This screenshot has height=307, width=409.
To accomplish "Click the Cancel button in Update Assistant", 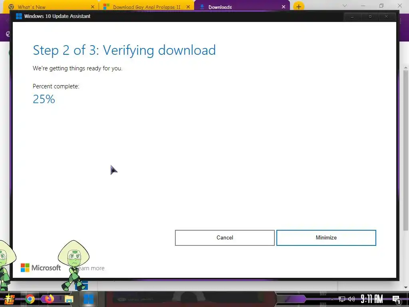I will point(224,237).
